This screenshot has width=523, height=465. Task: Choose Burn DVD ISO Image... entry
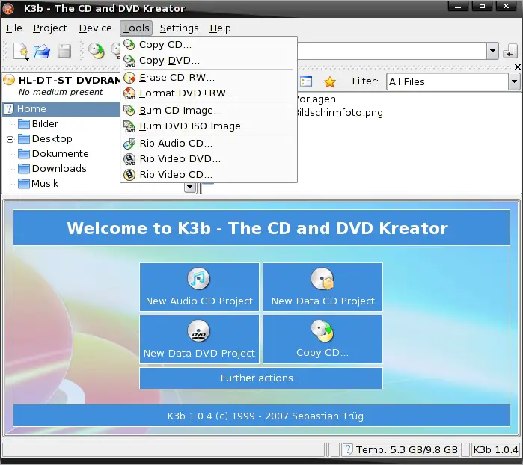(209, 126)
